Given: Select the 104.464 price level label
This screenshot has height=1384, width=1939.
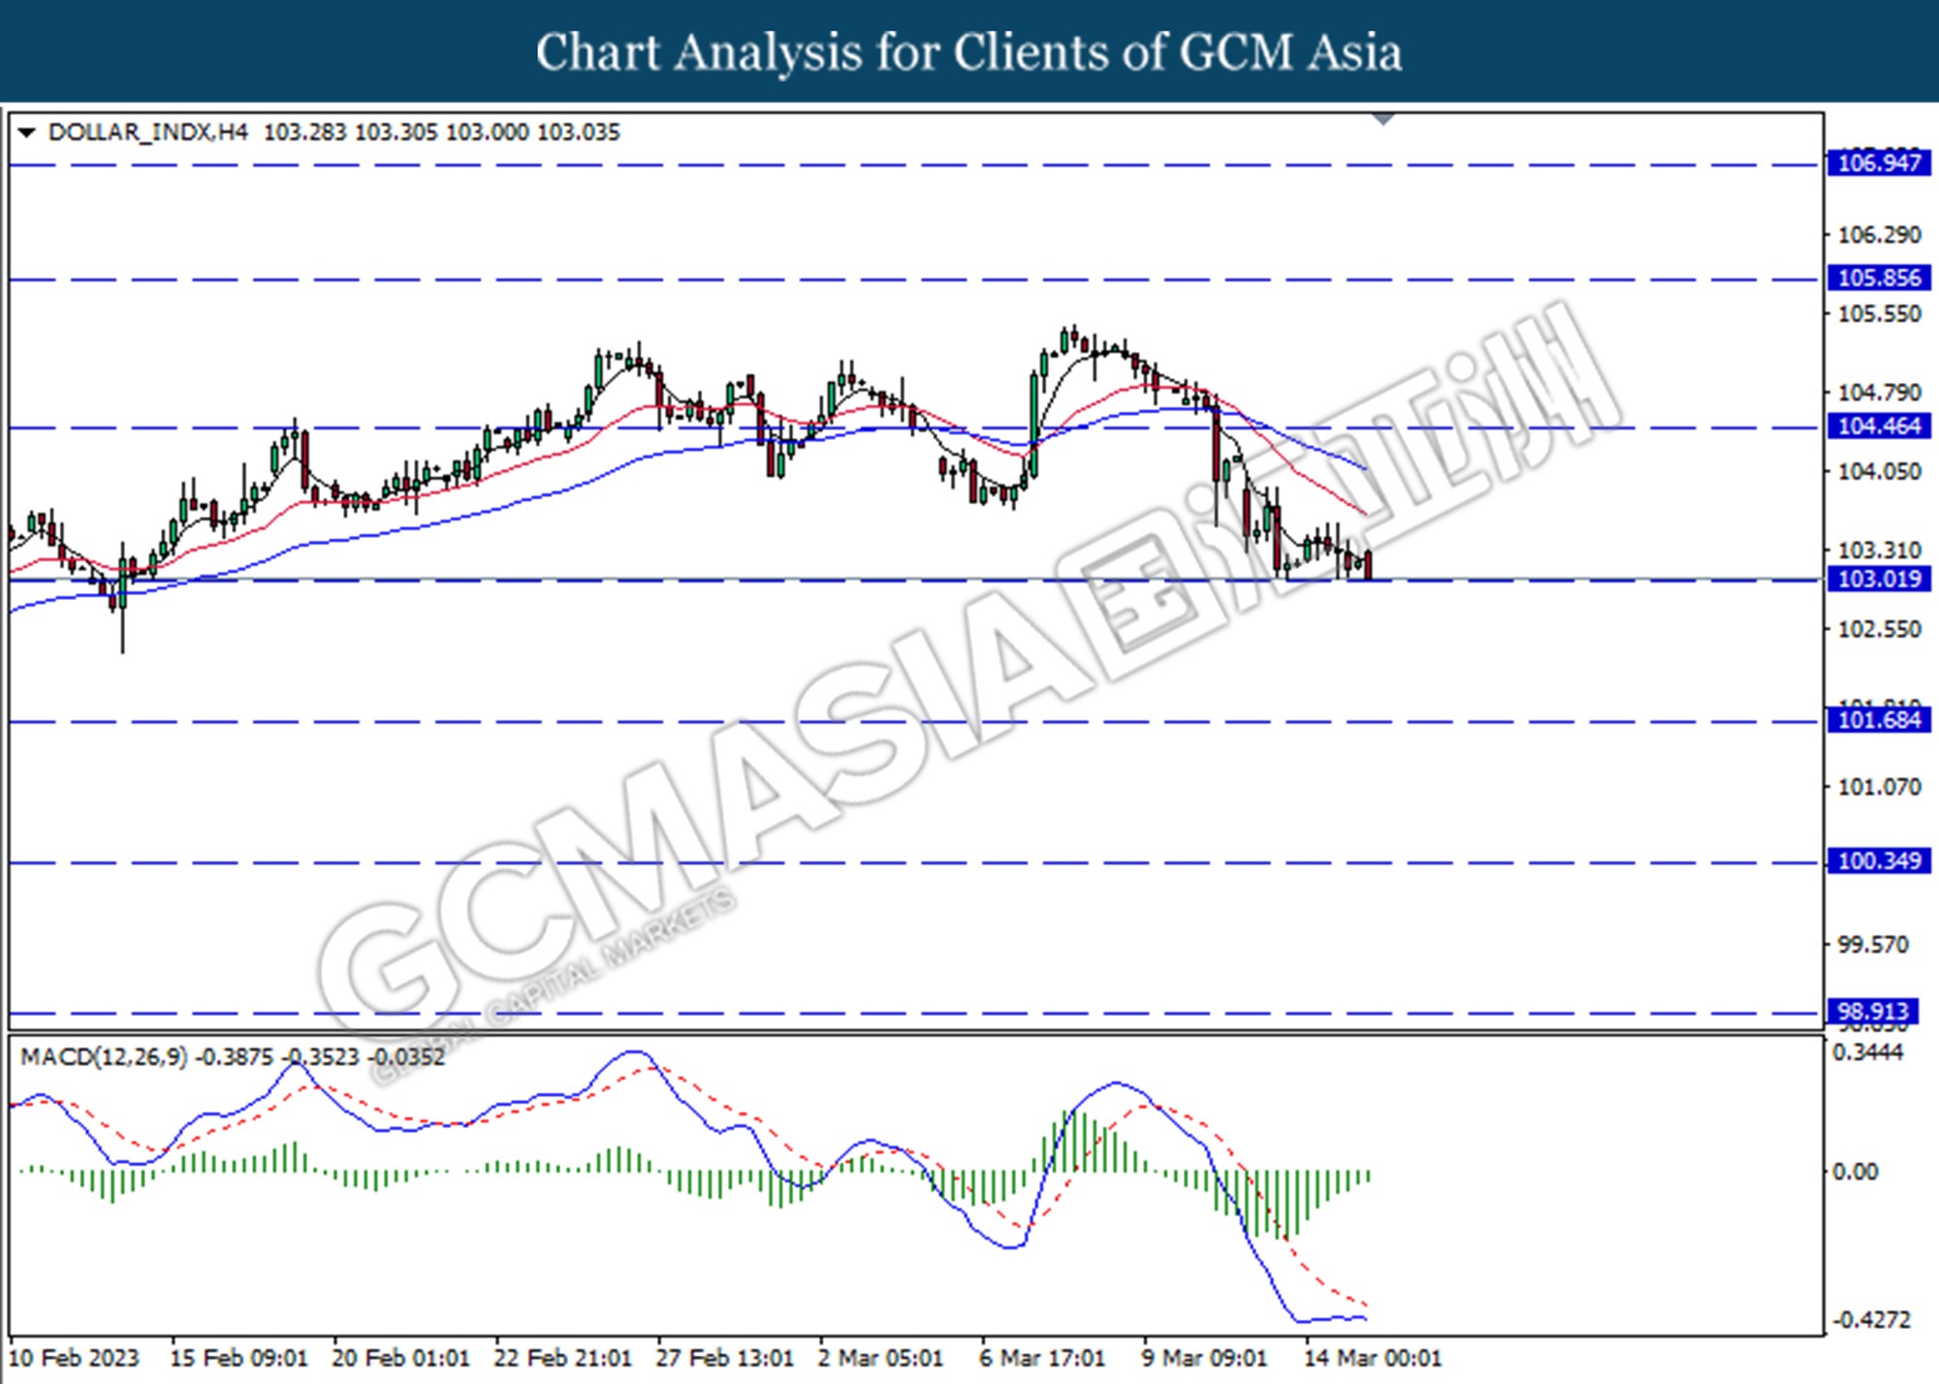Looking at the screenshot, I should click(1879, 425).
